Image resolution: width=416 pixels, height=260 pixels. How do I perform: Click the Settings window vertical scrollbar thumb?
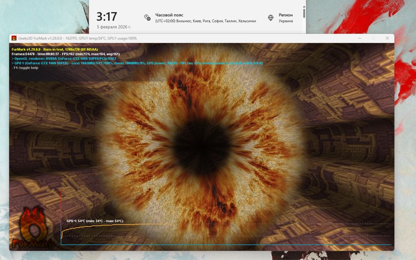click(x=304, y=12)
